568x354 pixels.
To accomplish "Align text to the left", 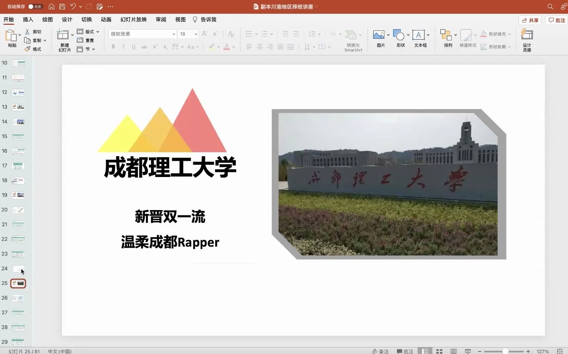I will (x=249, y=47).
